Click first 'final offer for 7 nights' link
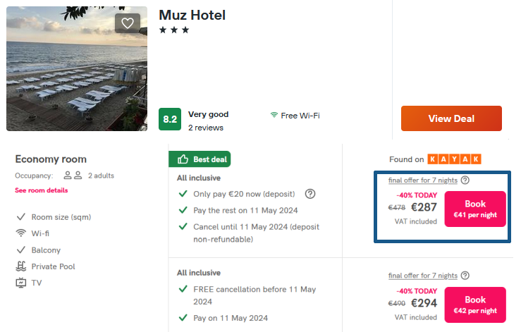521x332 pixels. click(x=423, y=180)
